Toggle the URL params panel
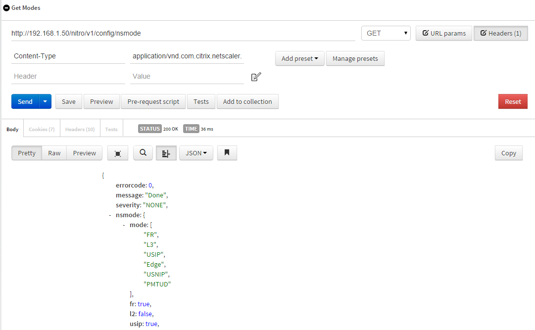The image size is (535, 330). [x=443, y=33]
